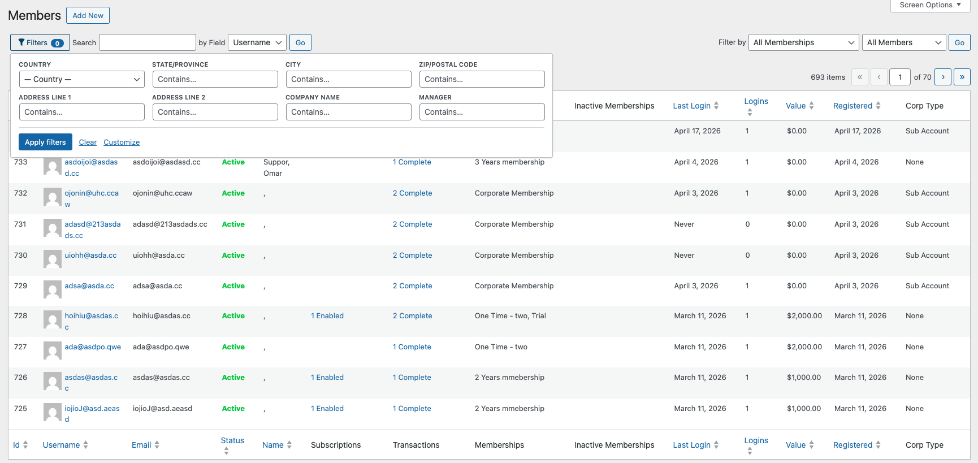978x463 pixels.
Task: Go to next page arrow
Action: click(x=943, y=77)
